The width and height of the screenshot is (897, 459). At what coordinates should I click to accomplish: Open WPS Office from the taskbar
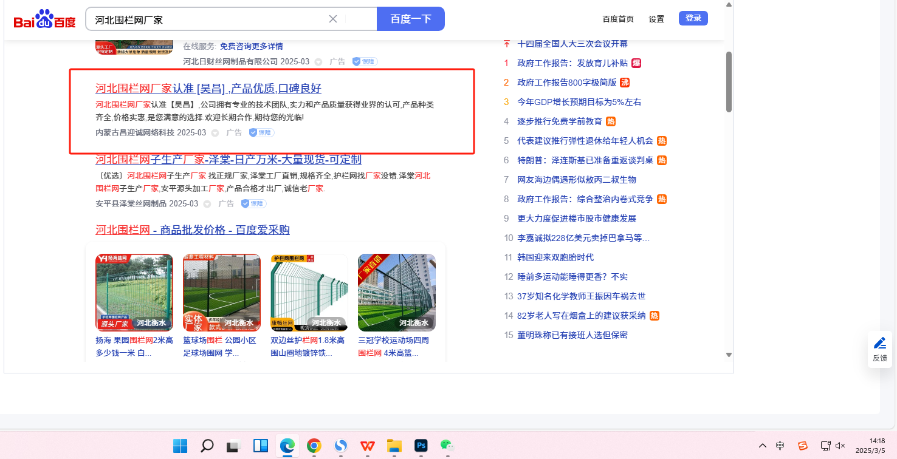point(367,446)
